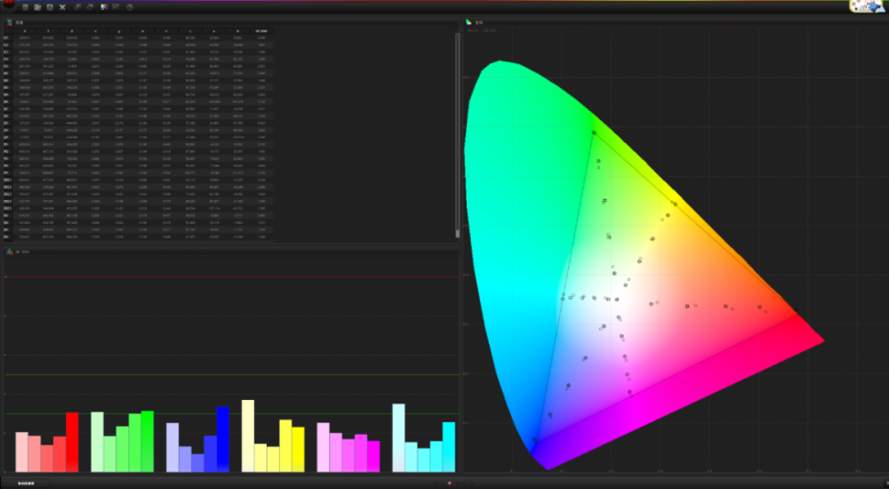The image size is (889, 489).
Task: Open help via the question mark icon
Action: tap(130, 7)
